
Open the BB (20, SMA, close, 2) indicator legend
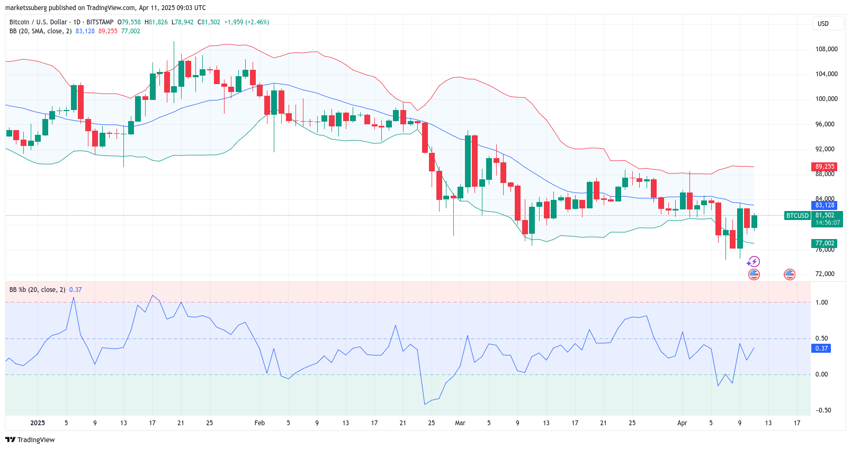click(40, 31)
